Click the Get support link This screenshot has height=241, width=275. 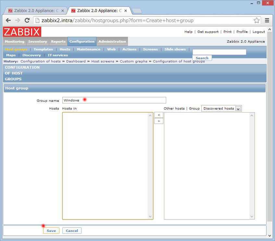click(208, 32)
